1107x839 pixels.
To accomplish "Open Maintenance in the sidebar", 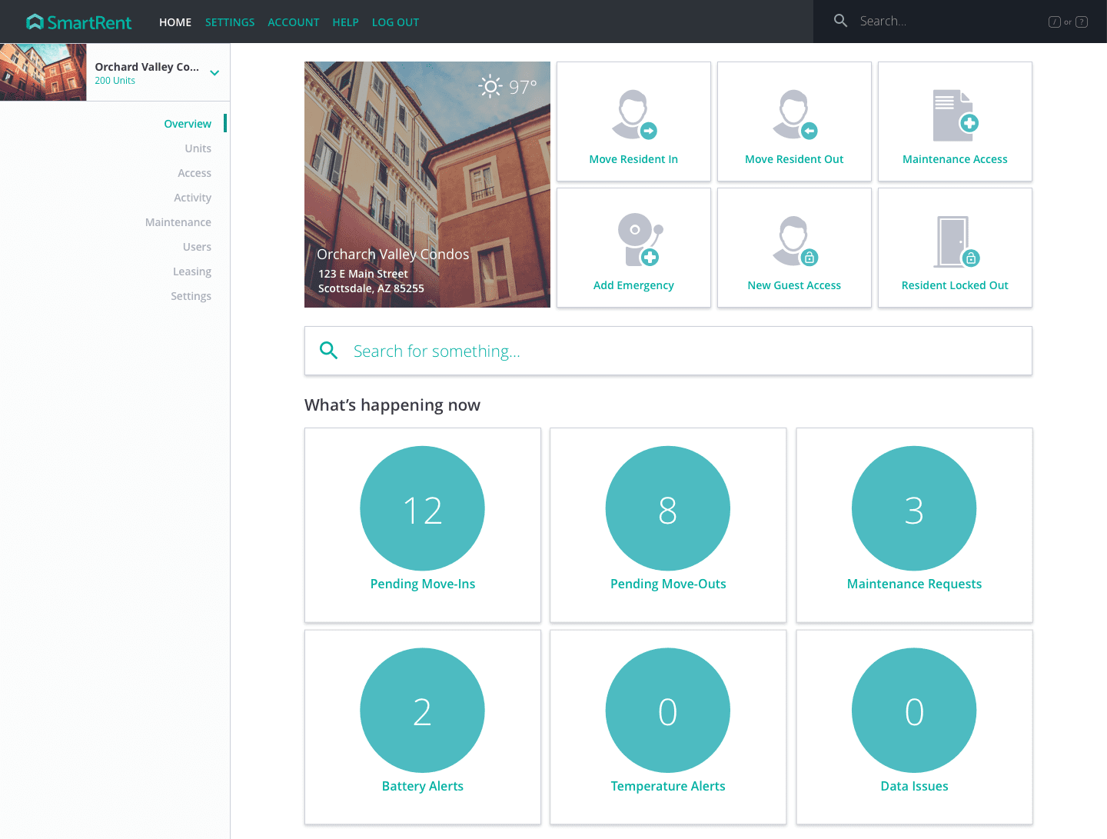I will [178, 222].
